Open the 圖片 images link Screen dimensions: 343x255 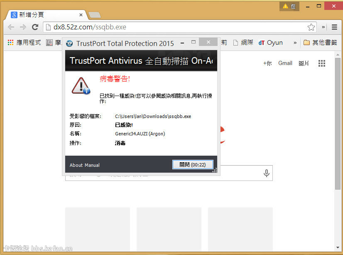click(x=304, y=63)
